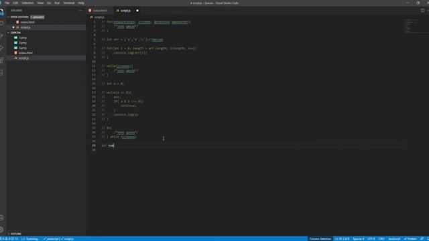Click the script.js check status item

coord(67,239)
